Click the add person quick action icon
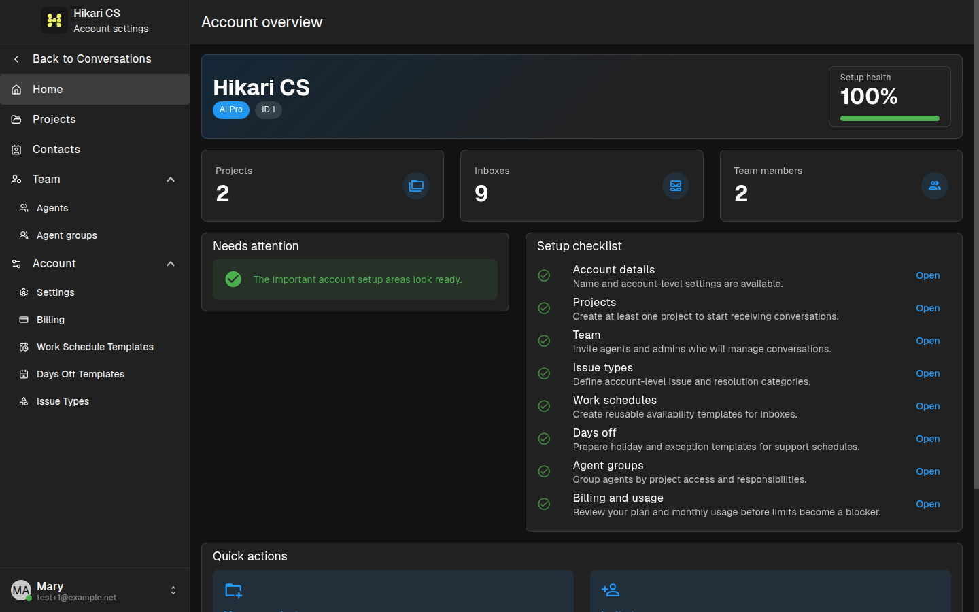979x612 pixels. coord(611,590)
